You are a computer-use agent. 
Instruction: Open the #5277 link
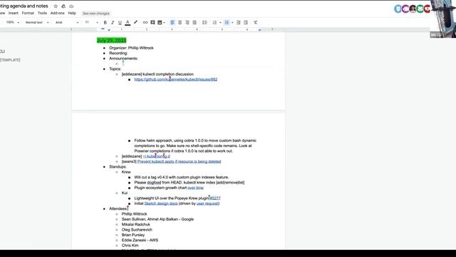(215, 198)
